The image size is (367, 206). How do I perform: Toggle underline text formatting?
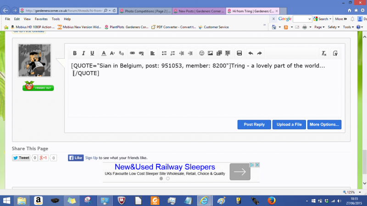click(x=92, y=53)
